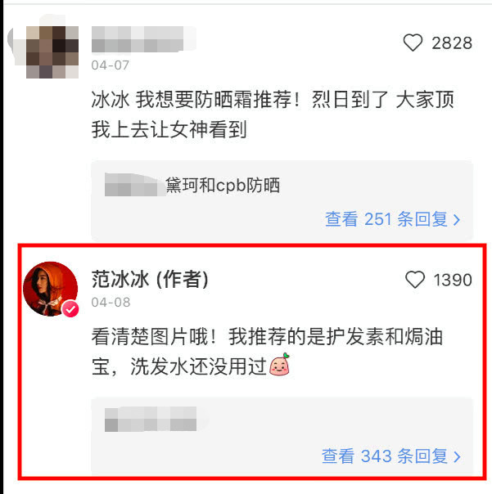This screenshot has height=494, width=492.
Task: Expand replies with the chevron after 343 条回复
Action: (457, 456)
